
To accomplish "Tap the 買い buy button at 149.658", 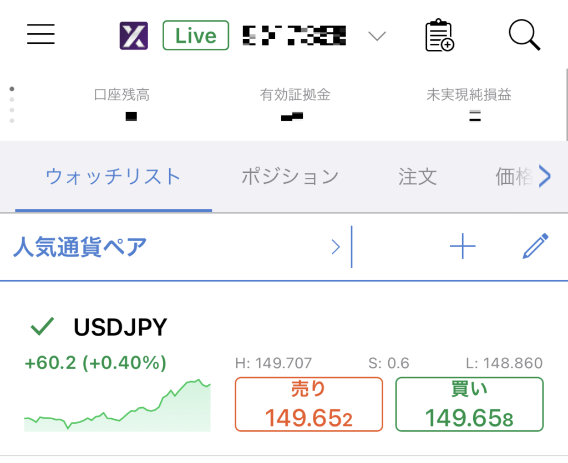I will tap(469, 404).
